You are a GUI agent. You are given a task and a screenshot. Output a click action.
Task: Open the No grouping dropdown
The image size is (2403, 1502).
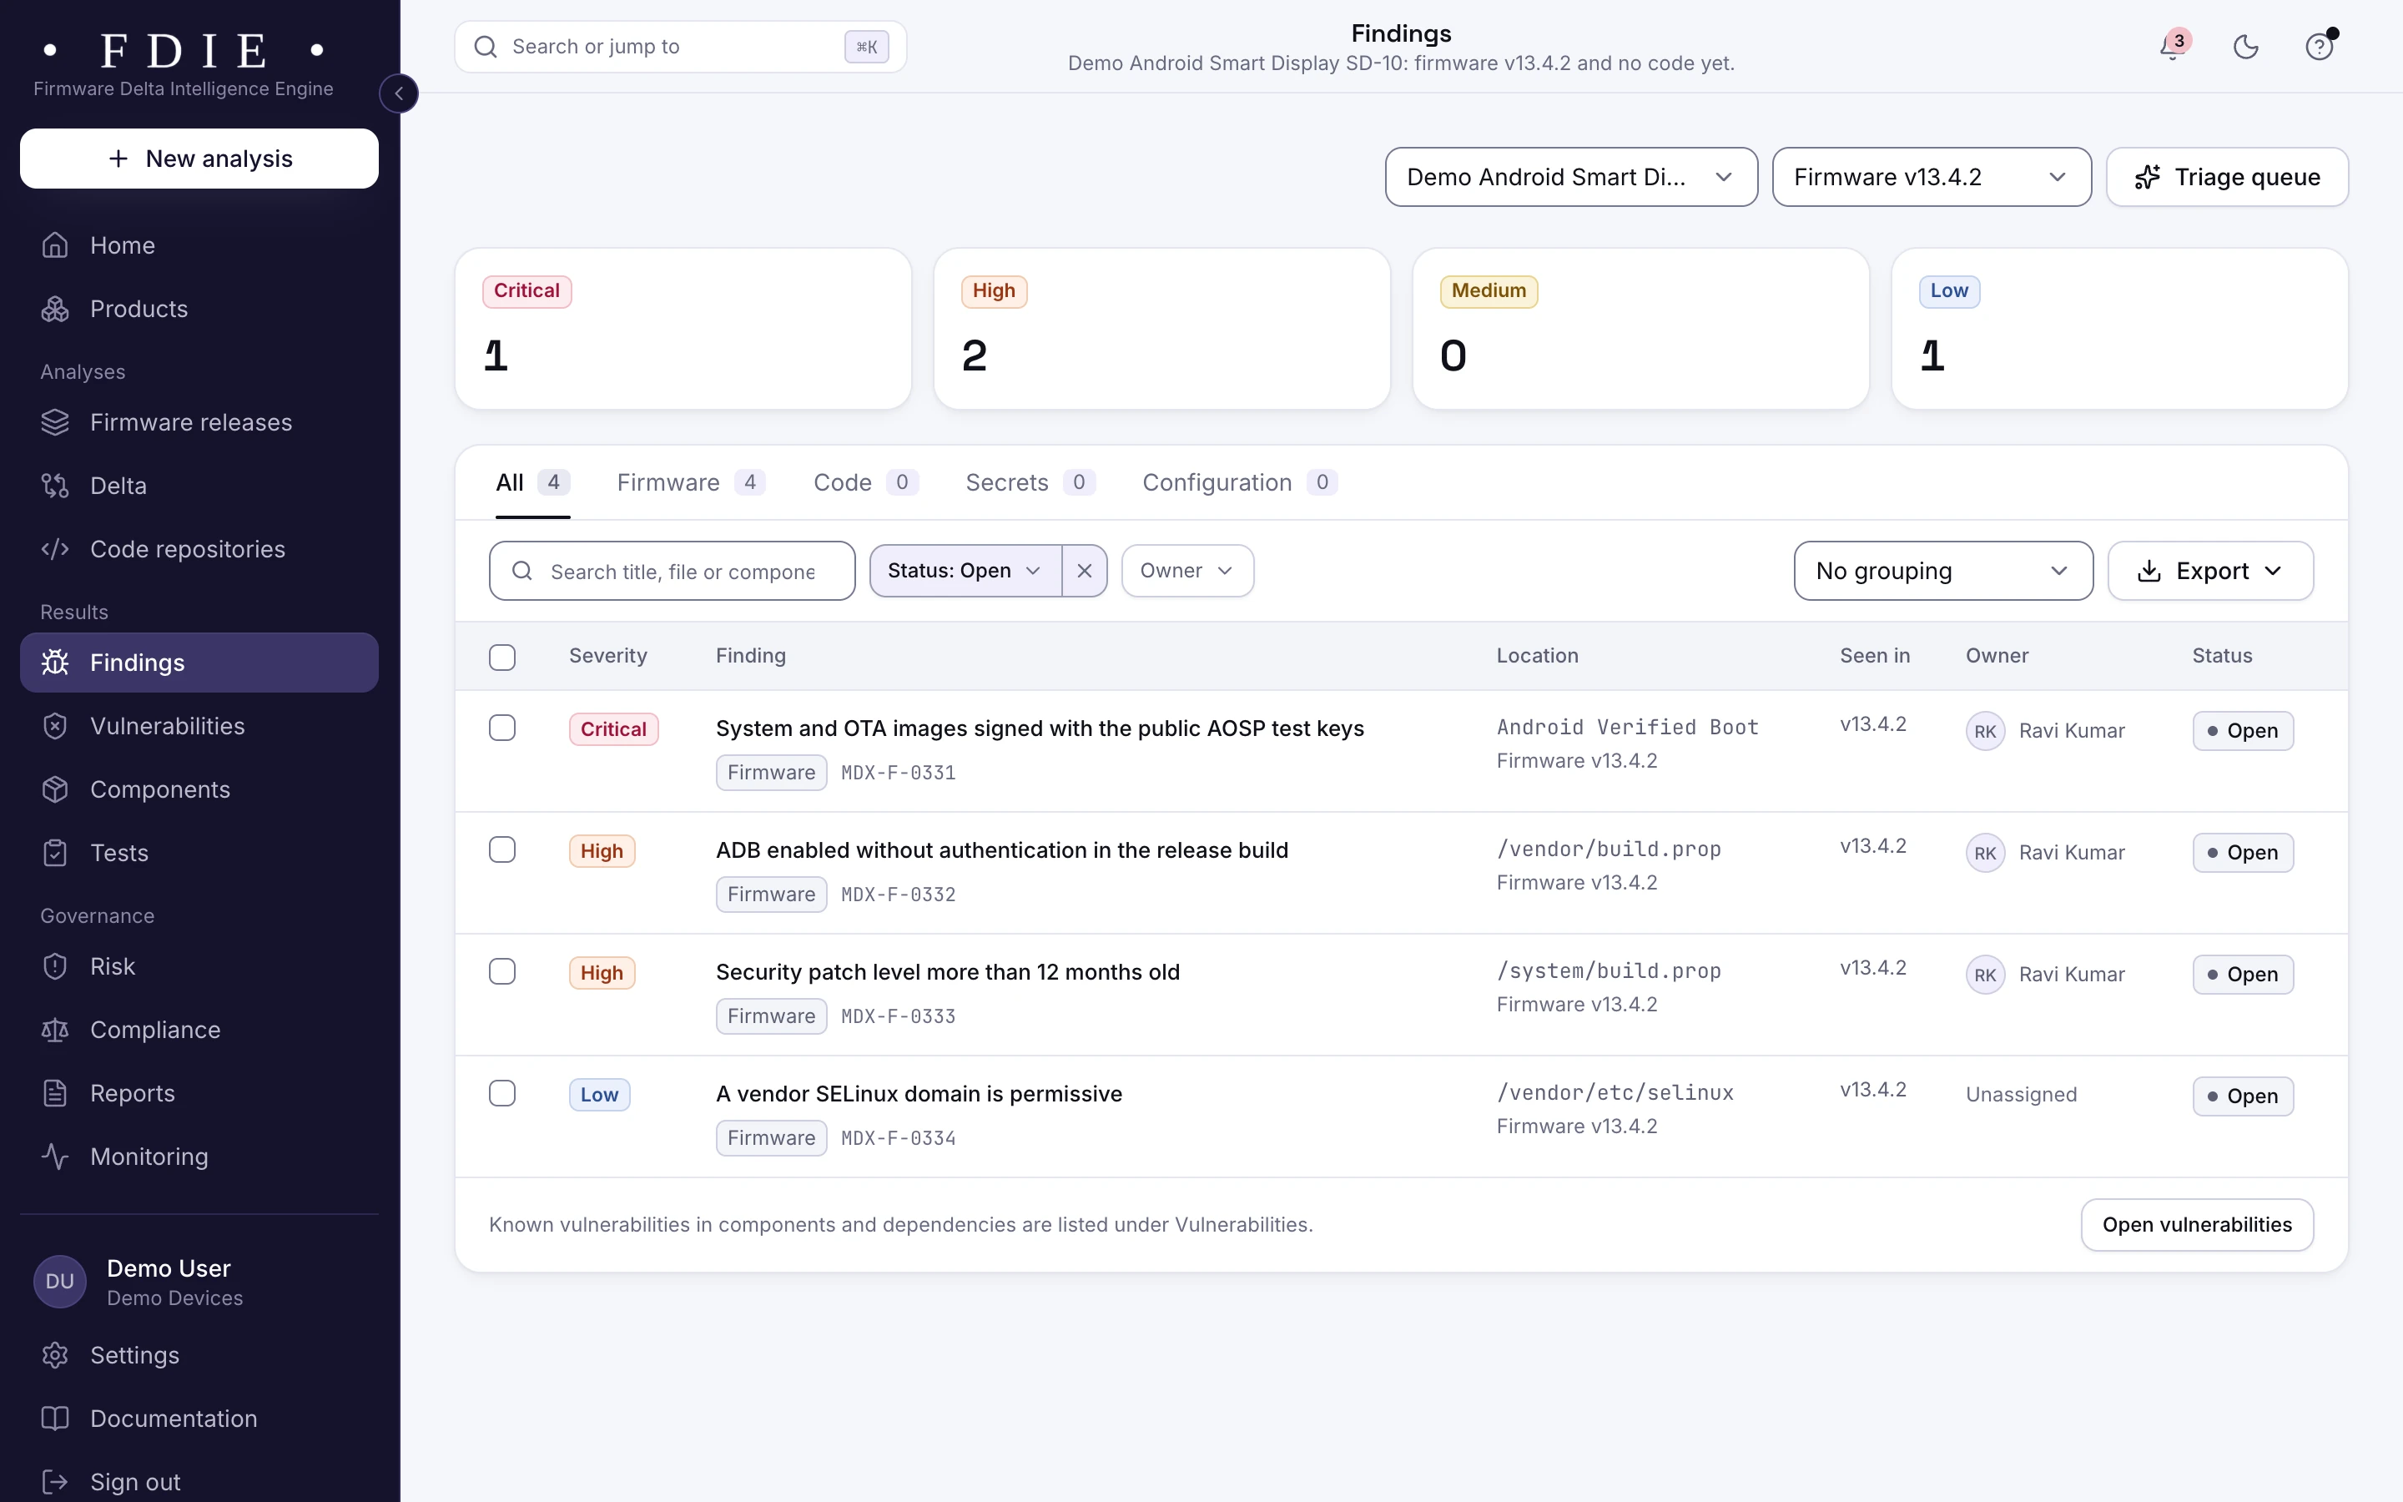(1943, 572)
